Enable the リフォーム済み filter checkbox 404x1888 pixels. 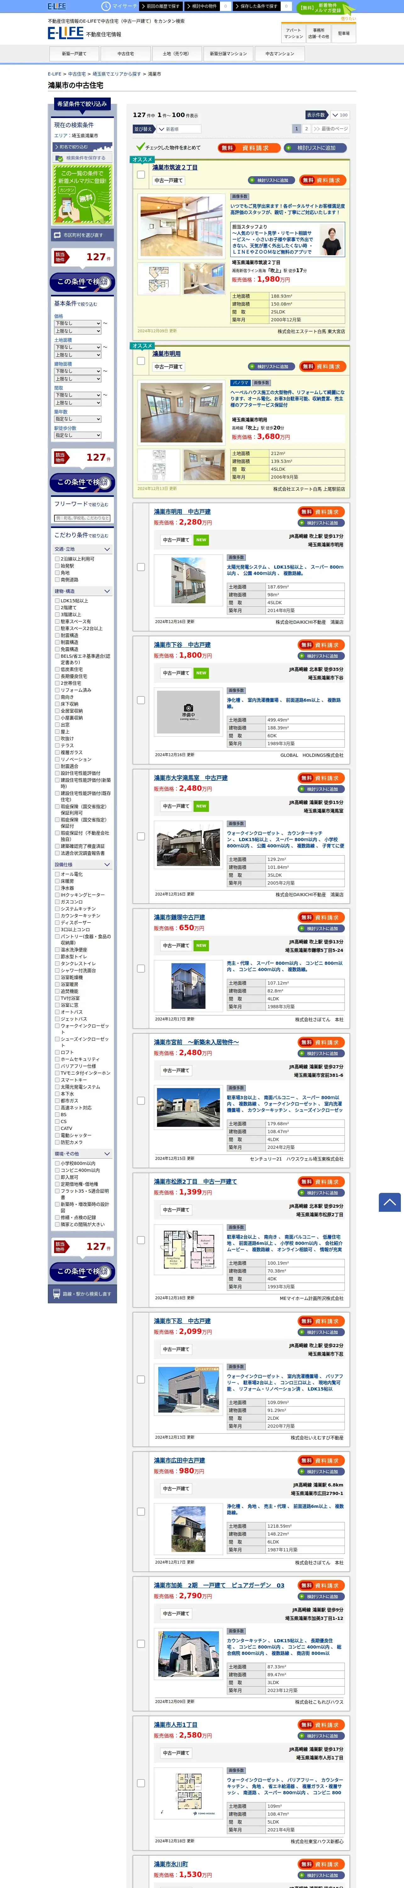tap(57, 690)
